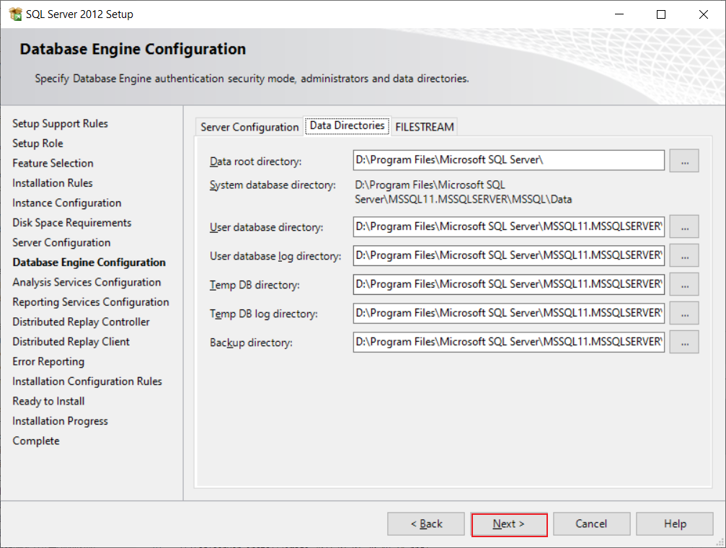726x548 pixels.
Task: Click the Backup directory field
Action: pyautogui.click(x=509, y=342)
